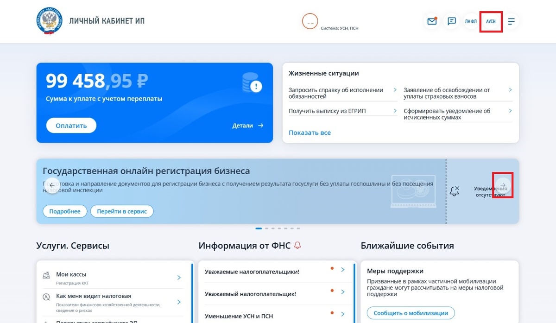Click Показать все life situations link
This screenshot has width=556, height=323.
coord(310,133)
